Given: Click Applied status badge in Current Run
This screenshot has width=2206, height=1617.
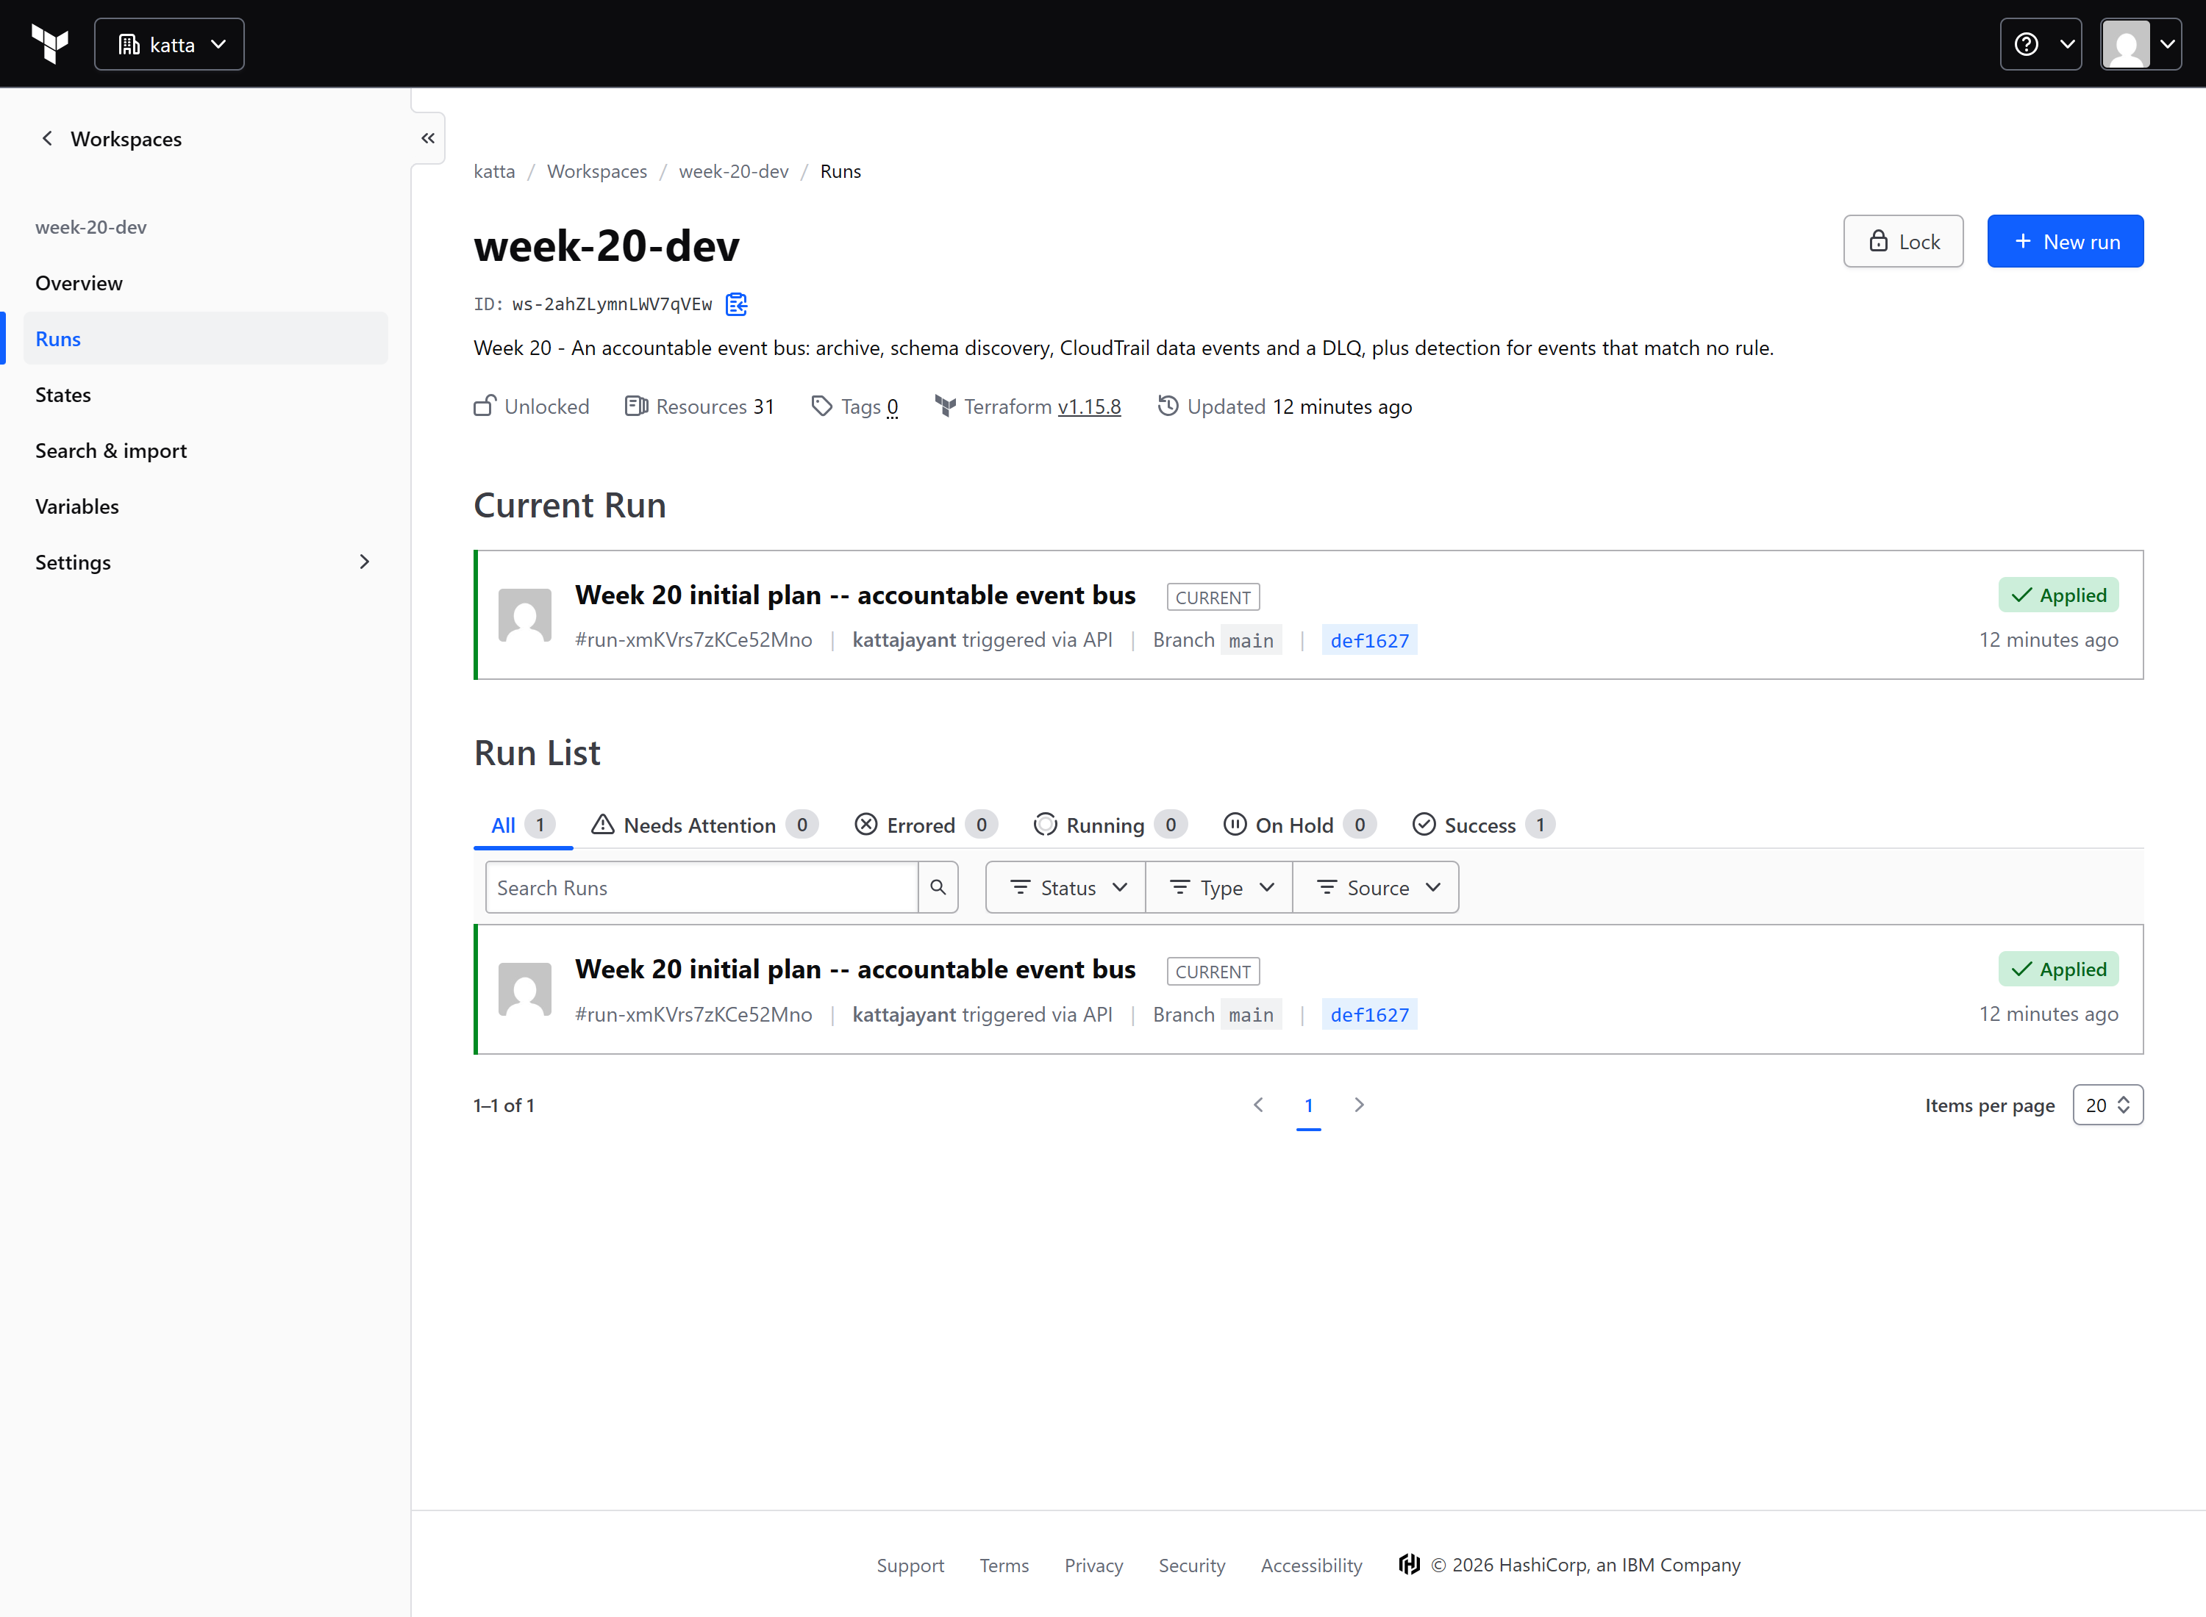Looking at the screenshot, I should [x=2058, y=595].
